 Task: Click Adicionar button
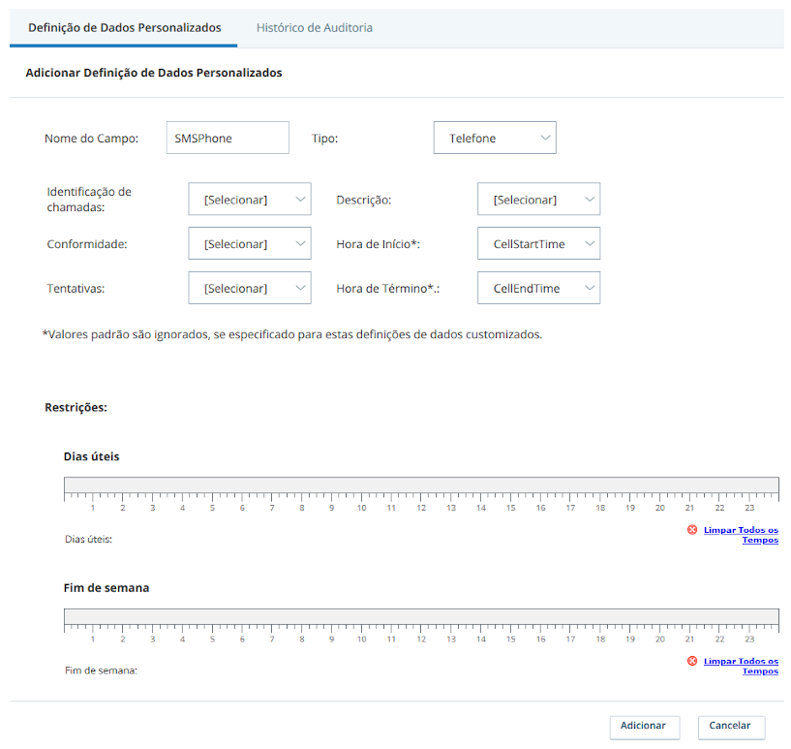coord(644,727)
